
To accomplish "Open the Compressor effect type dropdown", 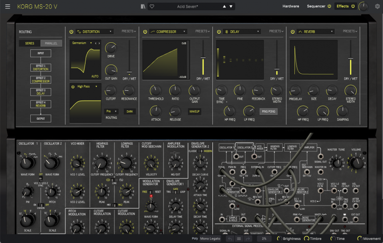I will pyautogui.click(x=168, y=32).
